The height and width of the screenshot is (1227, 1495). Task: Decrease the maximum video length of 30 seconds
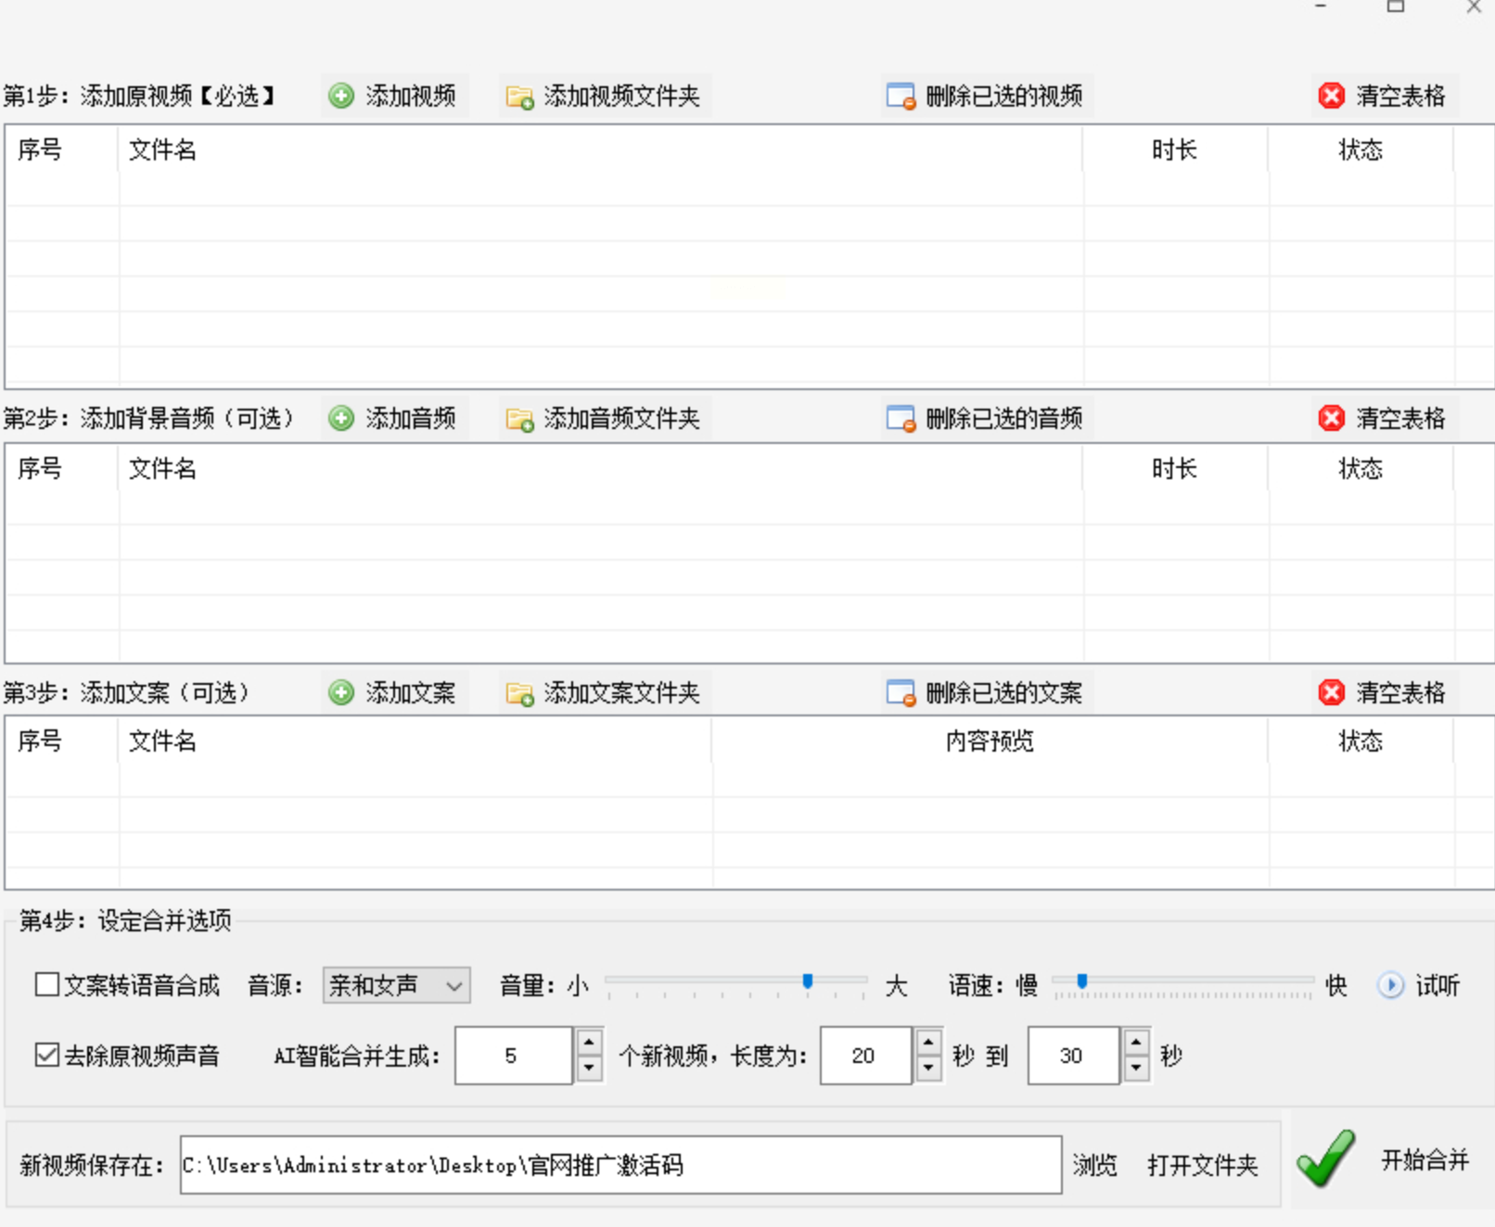tap(1136, 1068)
